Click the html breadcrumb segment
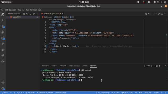 (x=57, y=17)
